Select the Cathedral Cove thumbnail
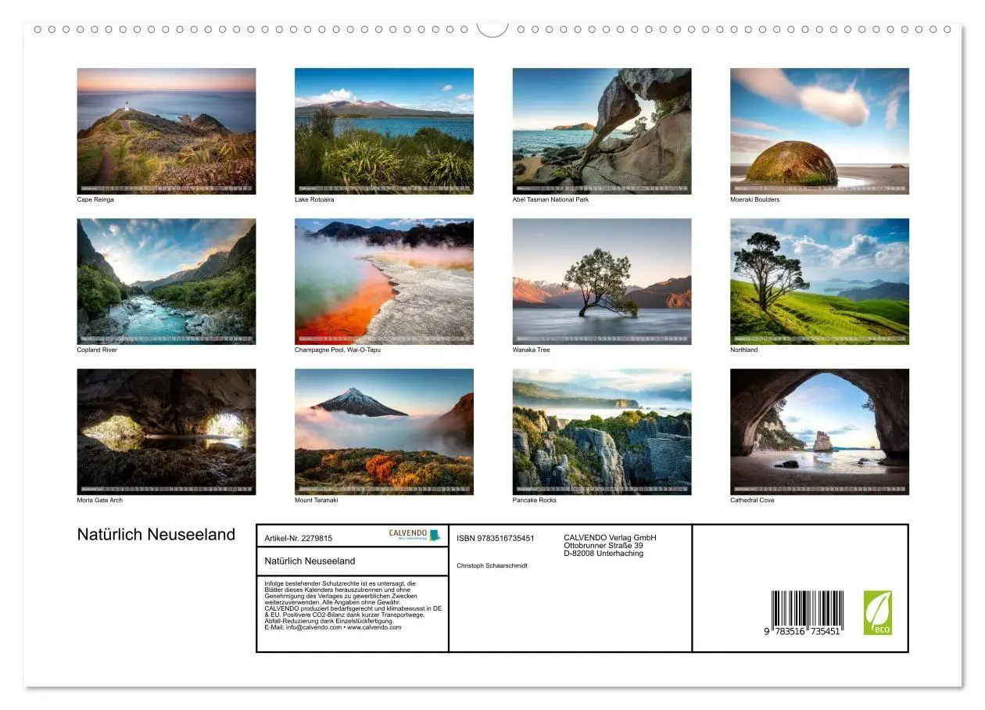985x710 pixels. [820, 432]
